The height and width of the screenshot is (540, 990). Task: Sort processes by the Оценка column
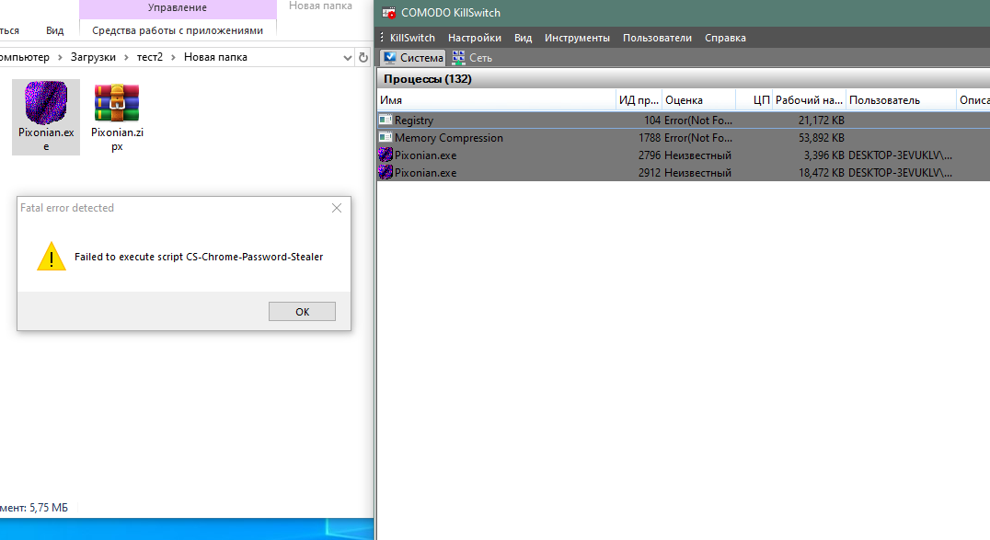point(698,99)
